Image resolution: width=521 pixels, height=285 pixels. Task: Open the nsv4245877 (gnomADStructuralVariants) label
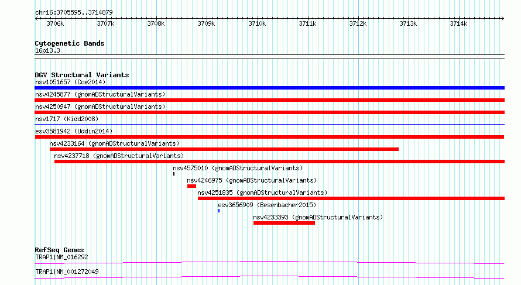pos(100,94)
